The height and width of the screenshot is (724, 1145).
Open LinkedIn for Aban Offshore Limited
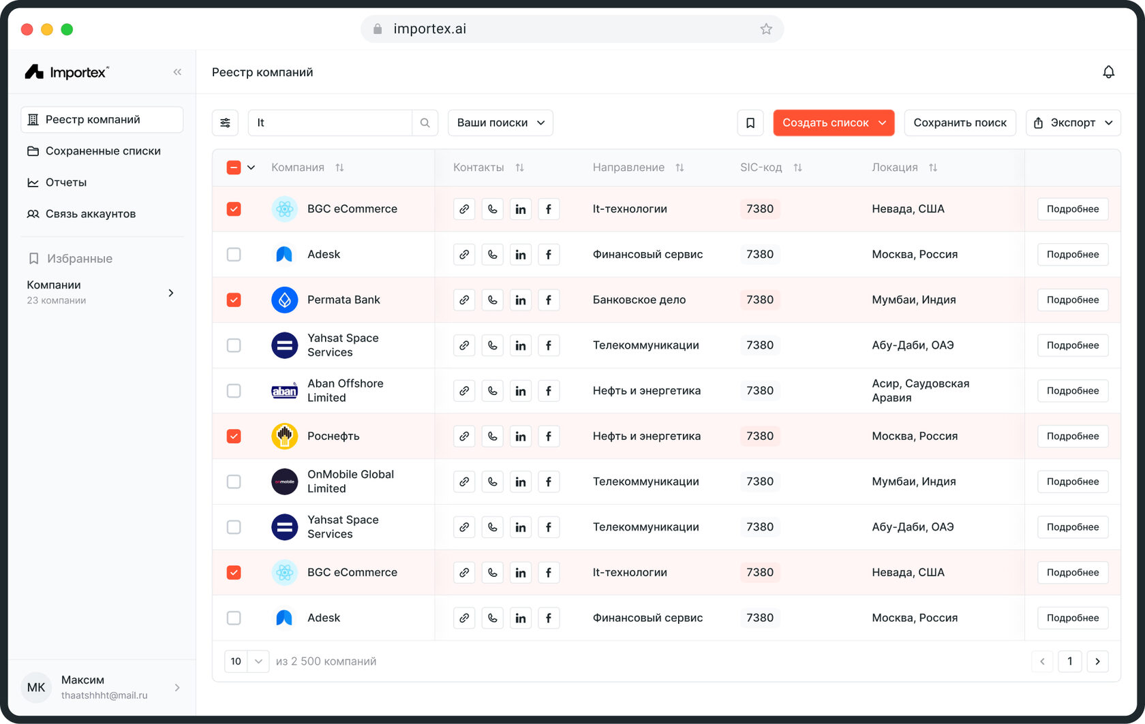pos(521,391)
